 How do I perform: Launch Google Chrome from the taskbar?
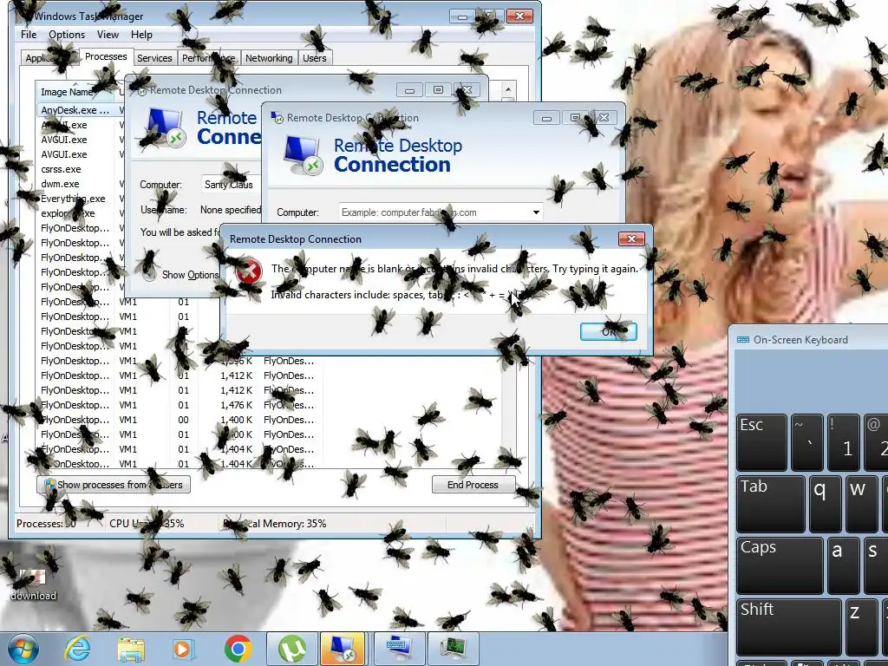[238, 649]
